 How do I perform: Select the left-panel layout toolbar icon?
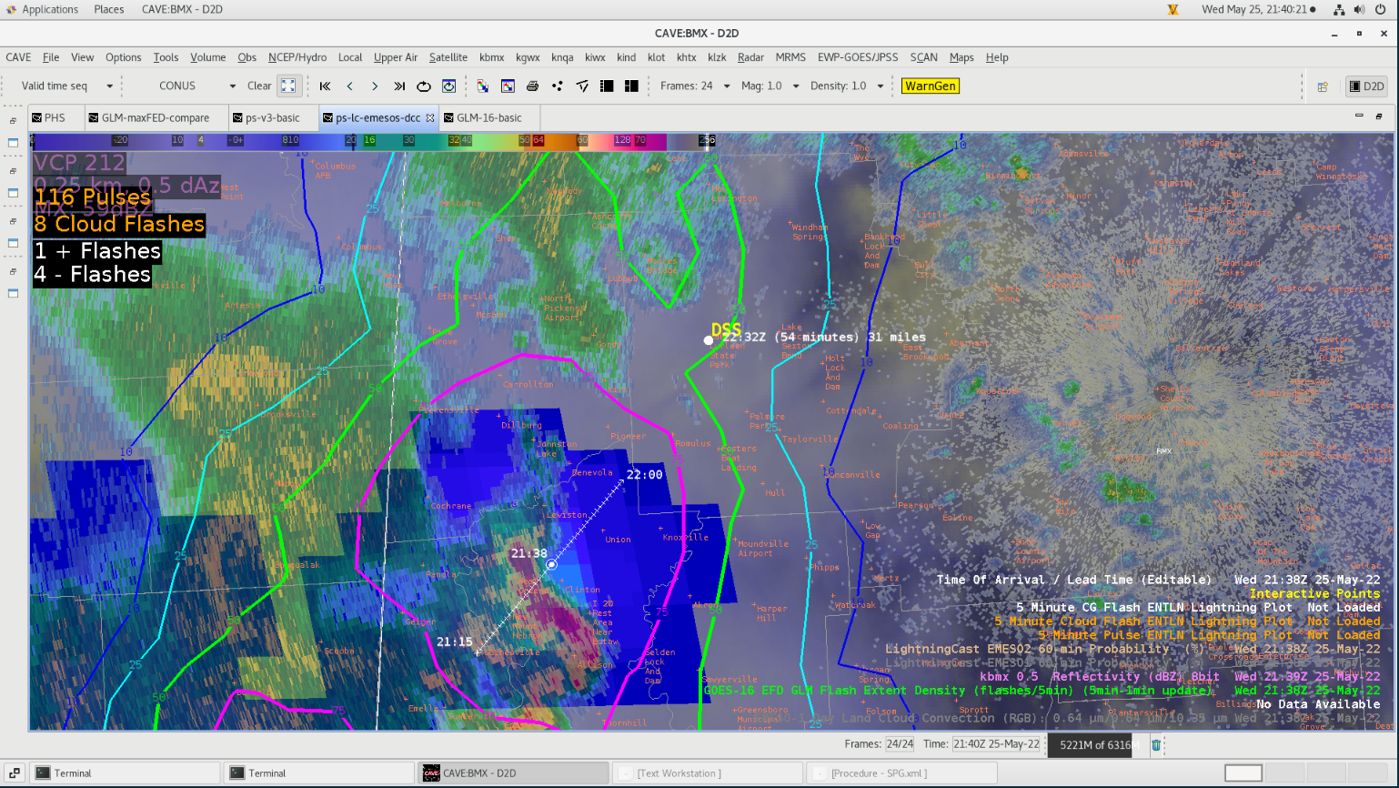click(x=607, y=86)
